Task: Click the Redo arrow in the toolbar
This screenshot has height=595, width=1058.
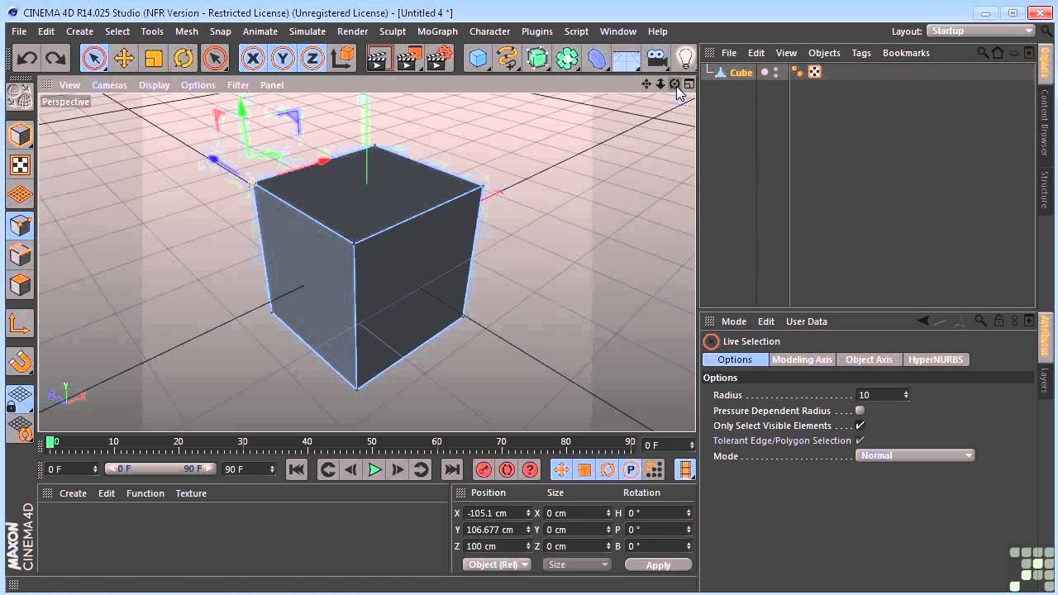Action: click(x=55, y=58)
